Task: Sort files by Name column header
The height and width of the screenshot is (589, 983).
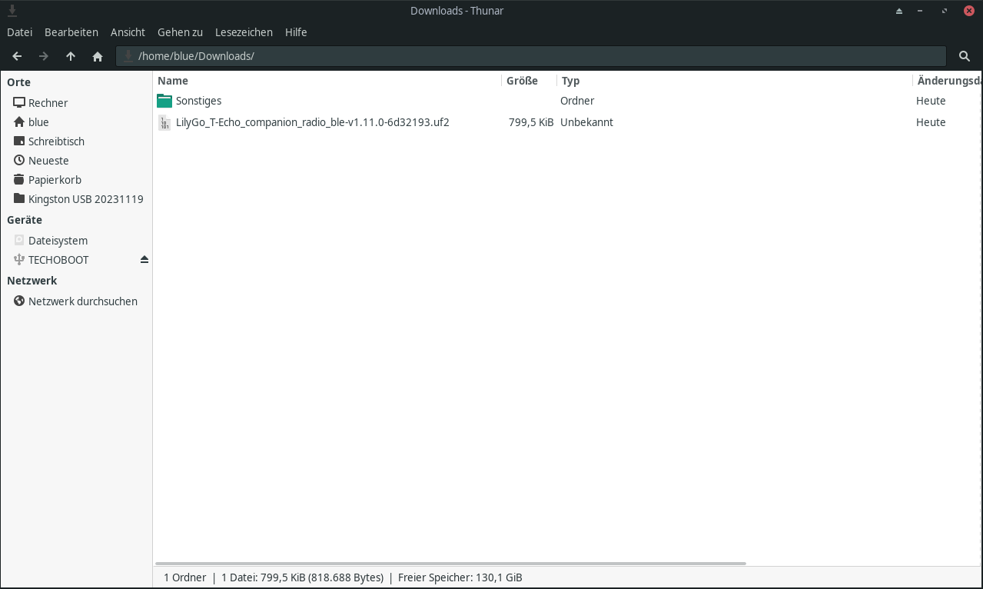Action: 173,81
